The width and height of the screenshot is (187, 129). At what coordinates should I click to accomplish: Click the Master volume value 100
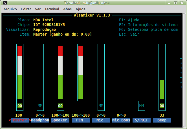pyautogui.click(x=19, y=115)
